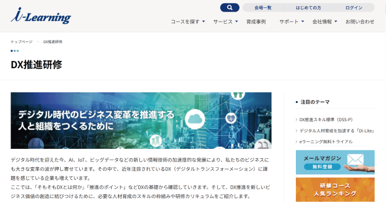Click chevron beside Di-Lite link
Screen dimensions: 386x202
[x=296, y=131]
